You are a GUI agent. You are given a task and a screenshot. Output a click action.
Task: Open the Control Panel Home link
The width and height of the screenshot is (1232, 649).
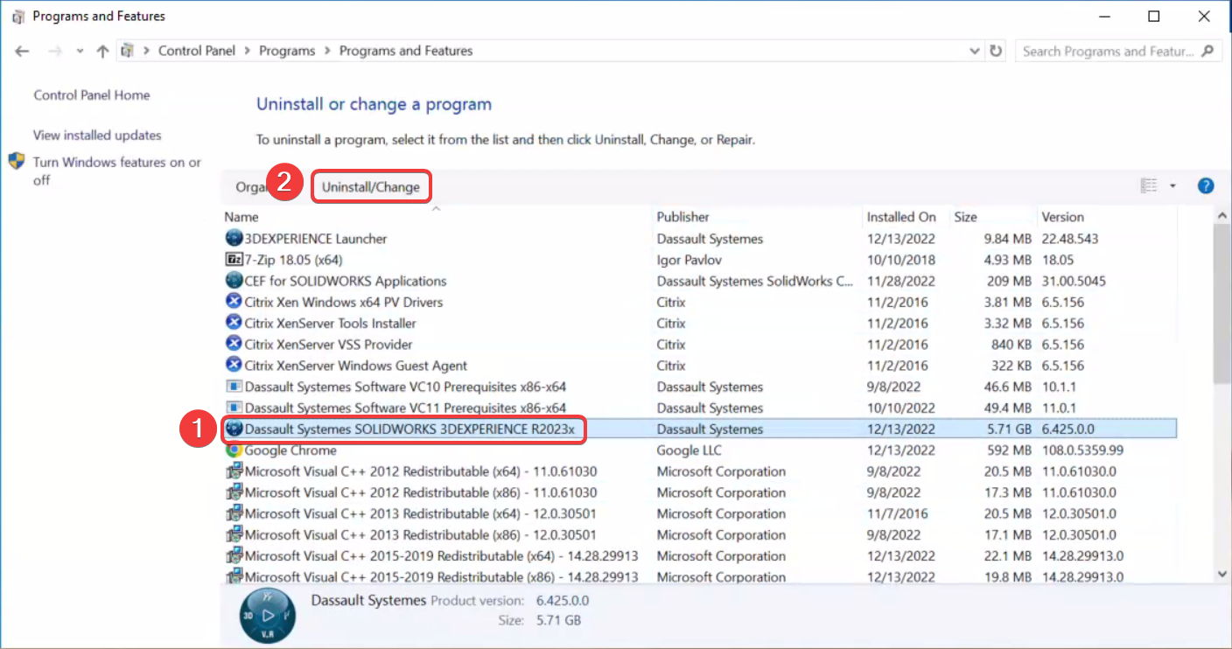[x=92, y=95]
